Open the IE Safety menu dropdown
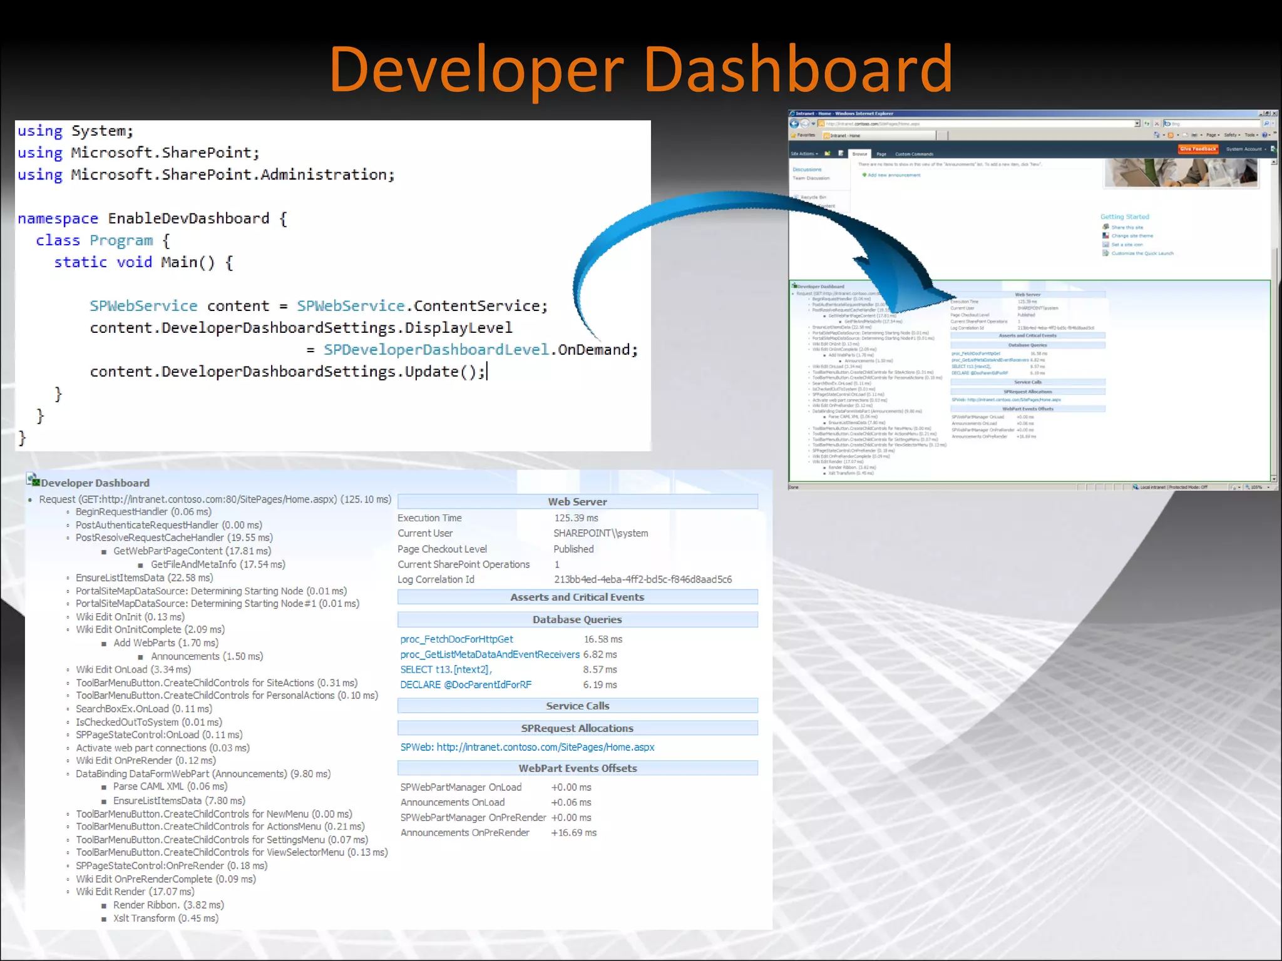 pyautogui.click(x=1231, y=135)
